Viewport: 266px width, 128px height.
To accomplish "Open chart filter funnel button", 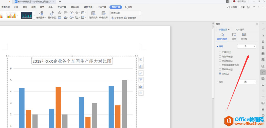I will point(141,79).
